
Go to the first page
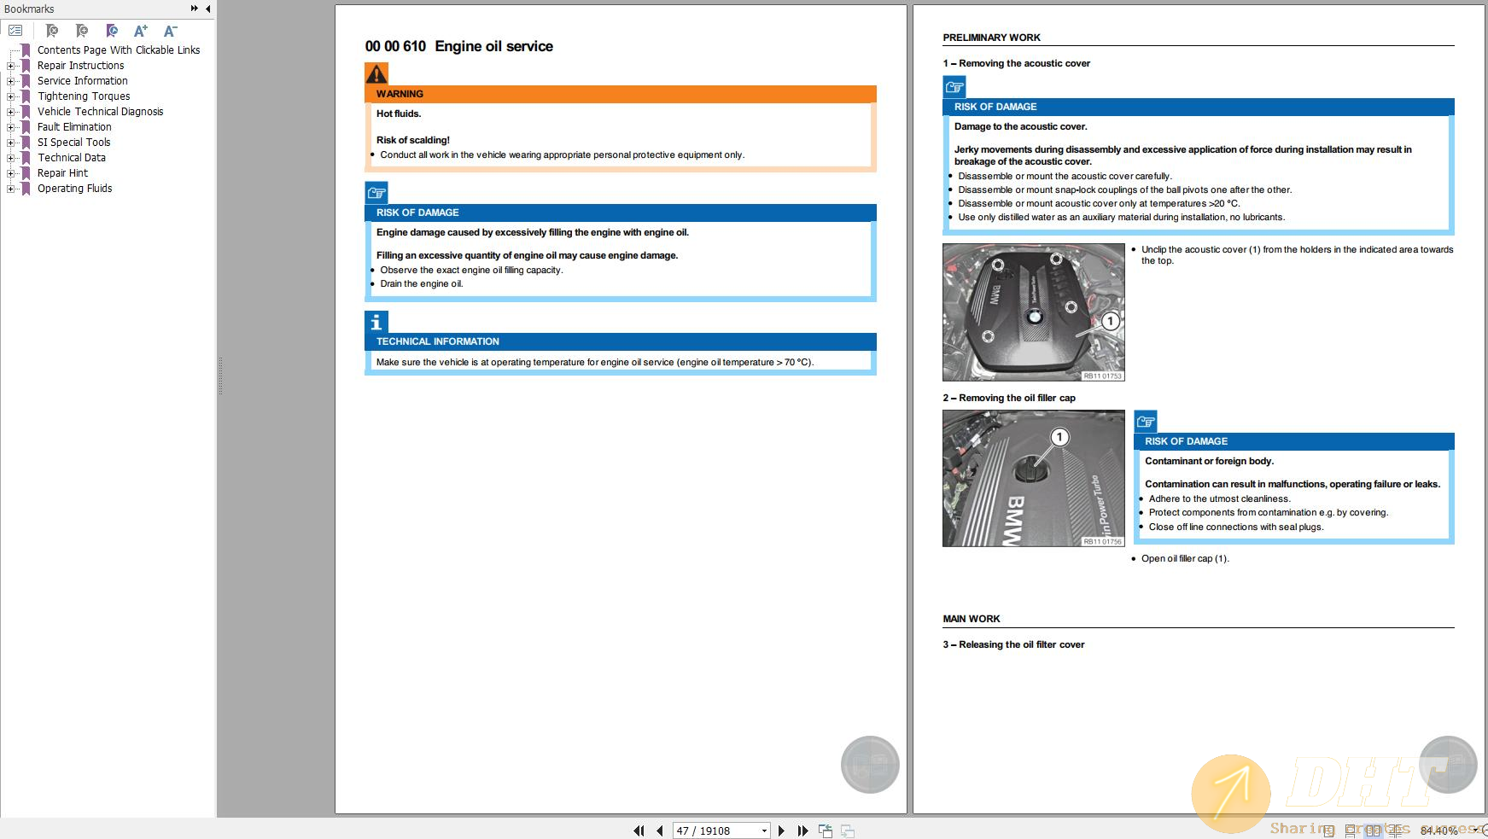pos(639,830)
